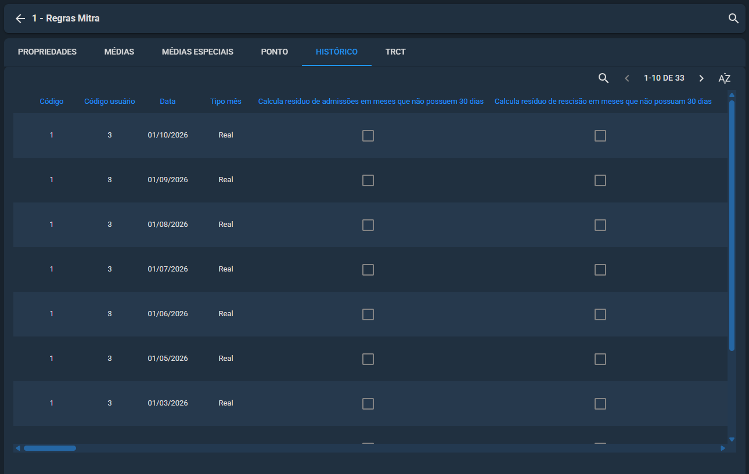Select the date cell 01/09/2026
Screen dimensions: 749x474
(x=168, y=180)
